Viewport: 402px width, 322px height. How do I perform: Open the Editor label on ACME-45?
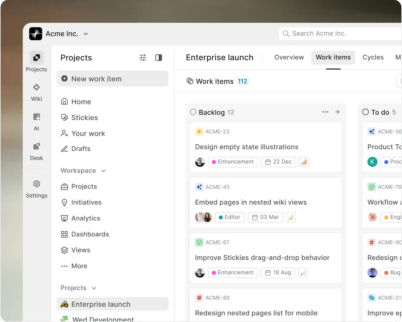[230, 217]
